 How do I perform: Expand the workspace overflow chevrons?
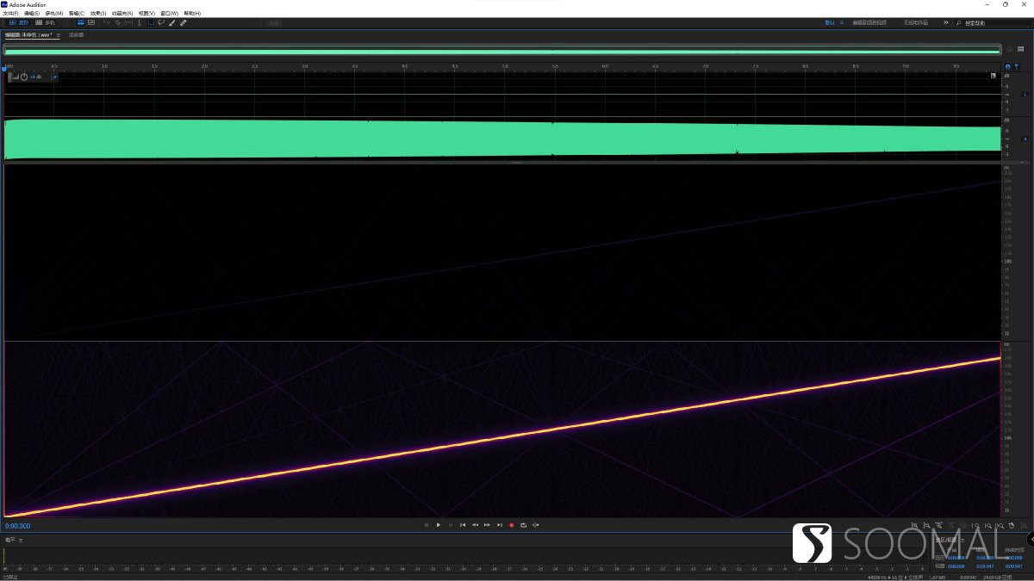(946, 22)
